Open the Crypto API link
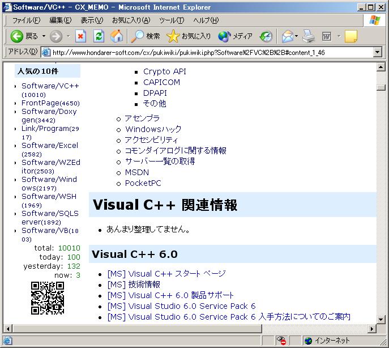This screenshot has width=389, height=348. pos(164,71)
